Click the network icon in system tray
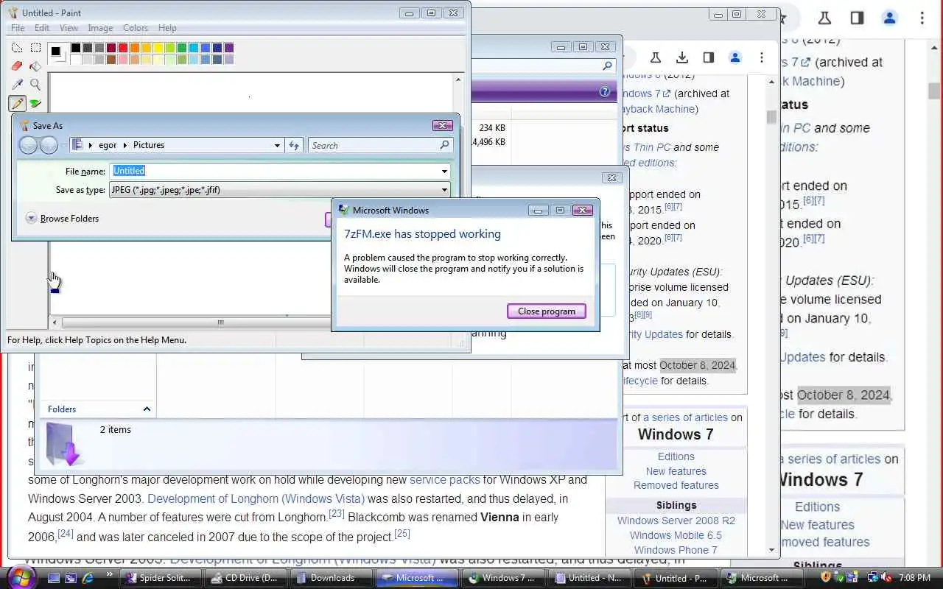The image size is (943, 589). pos(873,578)
